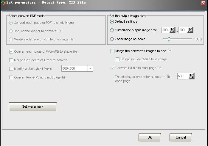
Task: Check Merge the Sheets of Excel to convert
Action: [11, 60]
